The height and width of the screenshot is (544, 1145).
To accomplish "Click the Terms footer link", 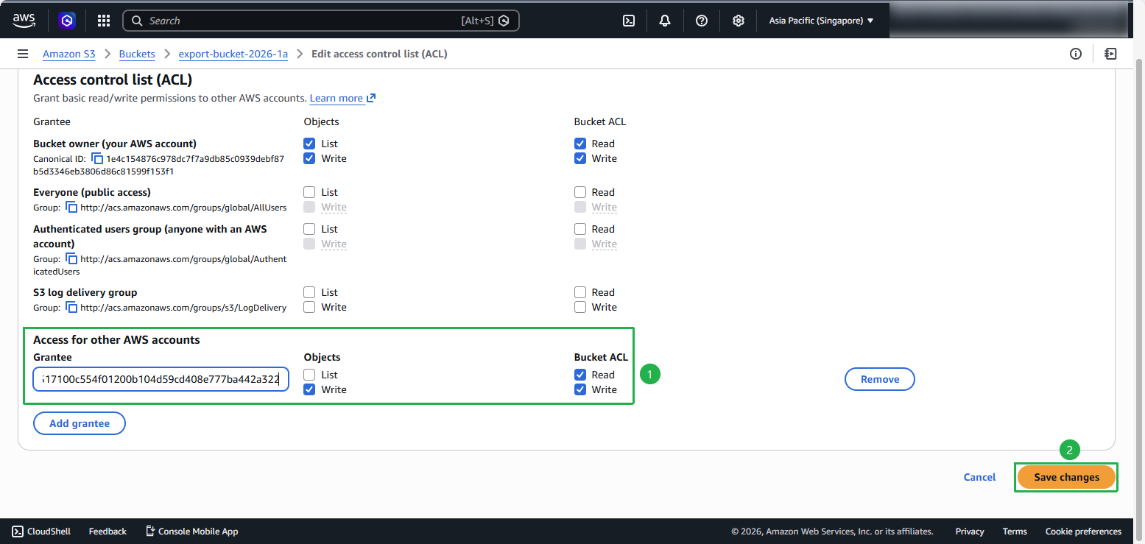I will [1015, 531].
